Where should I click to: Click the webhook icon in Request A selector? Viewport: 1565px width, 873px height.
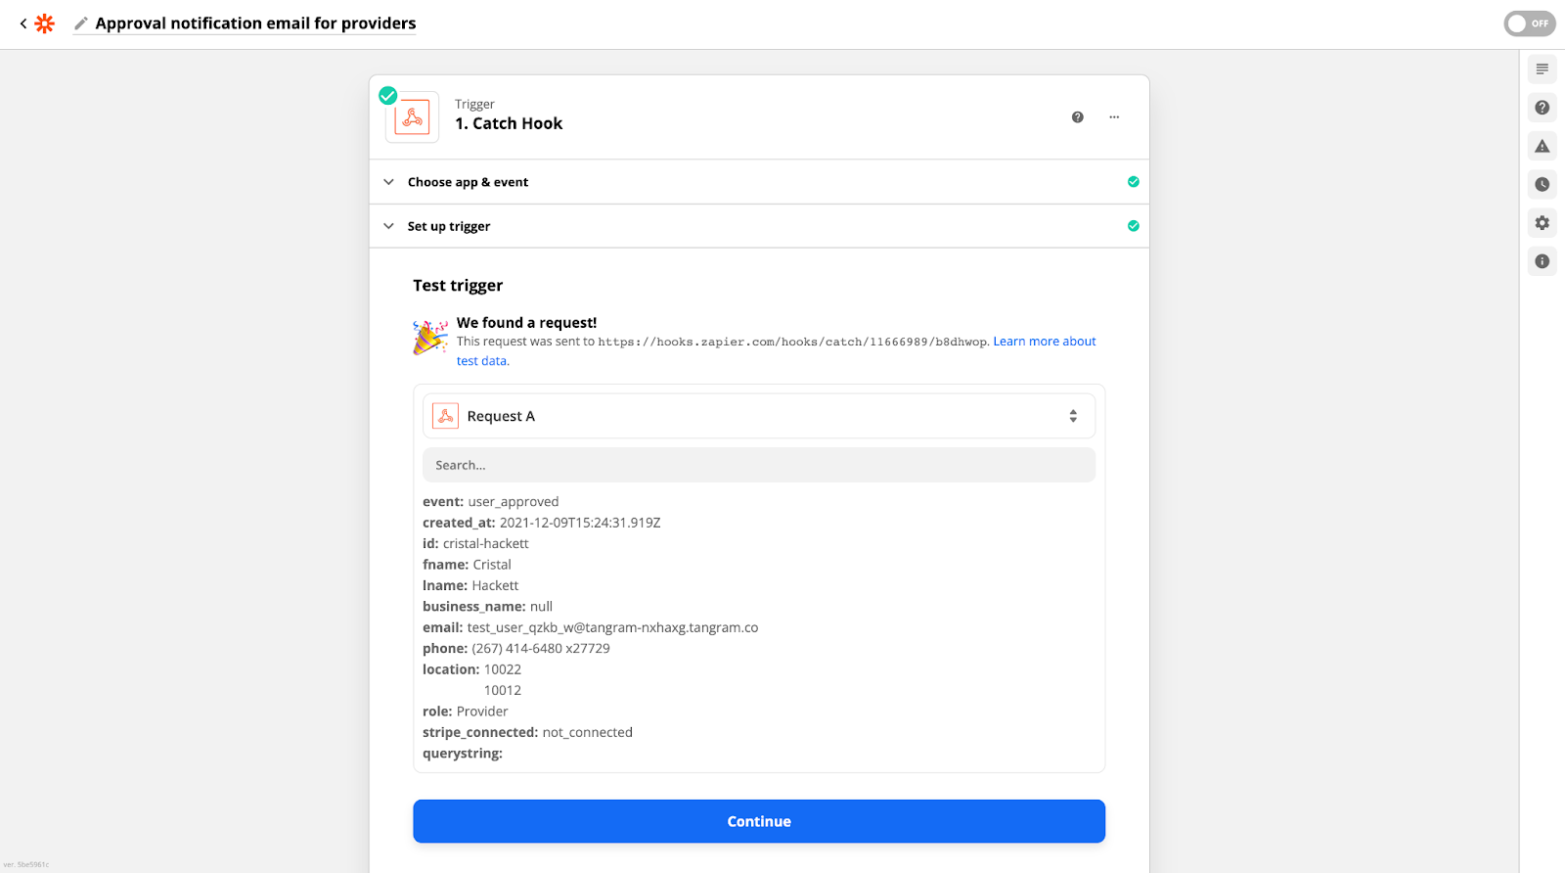445,416
